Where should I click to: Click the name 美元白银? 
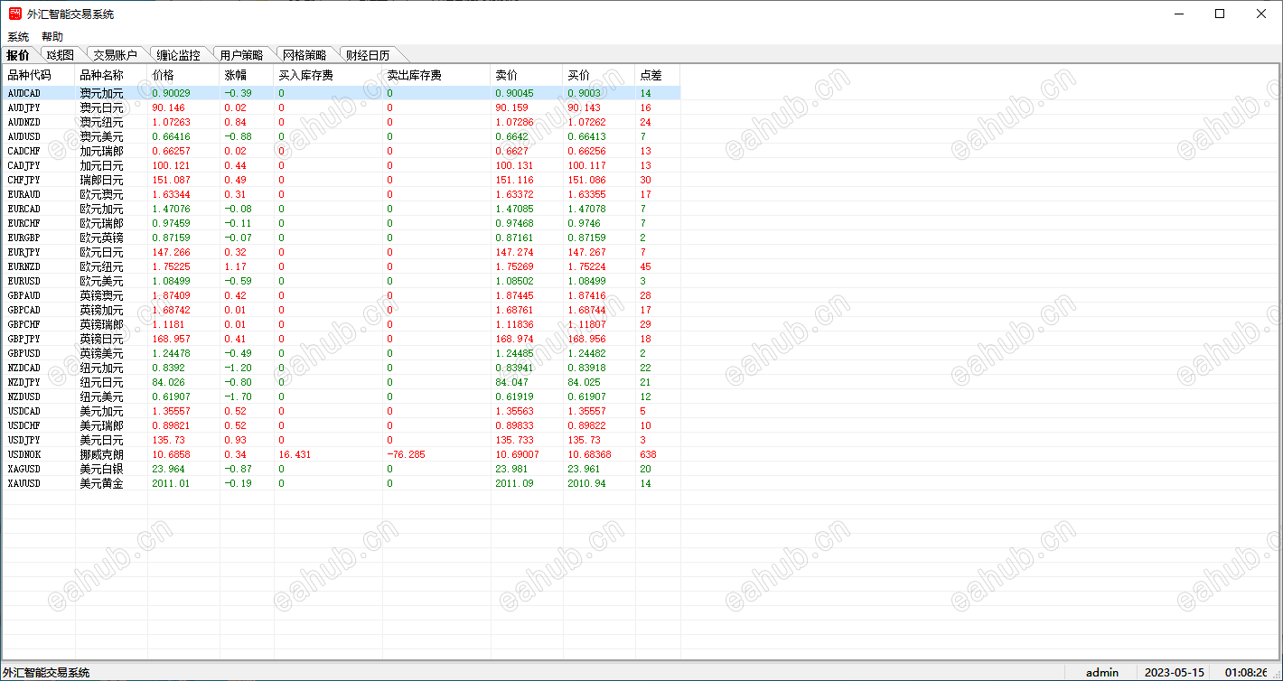pos(101,469)
